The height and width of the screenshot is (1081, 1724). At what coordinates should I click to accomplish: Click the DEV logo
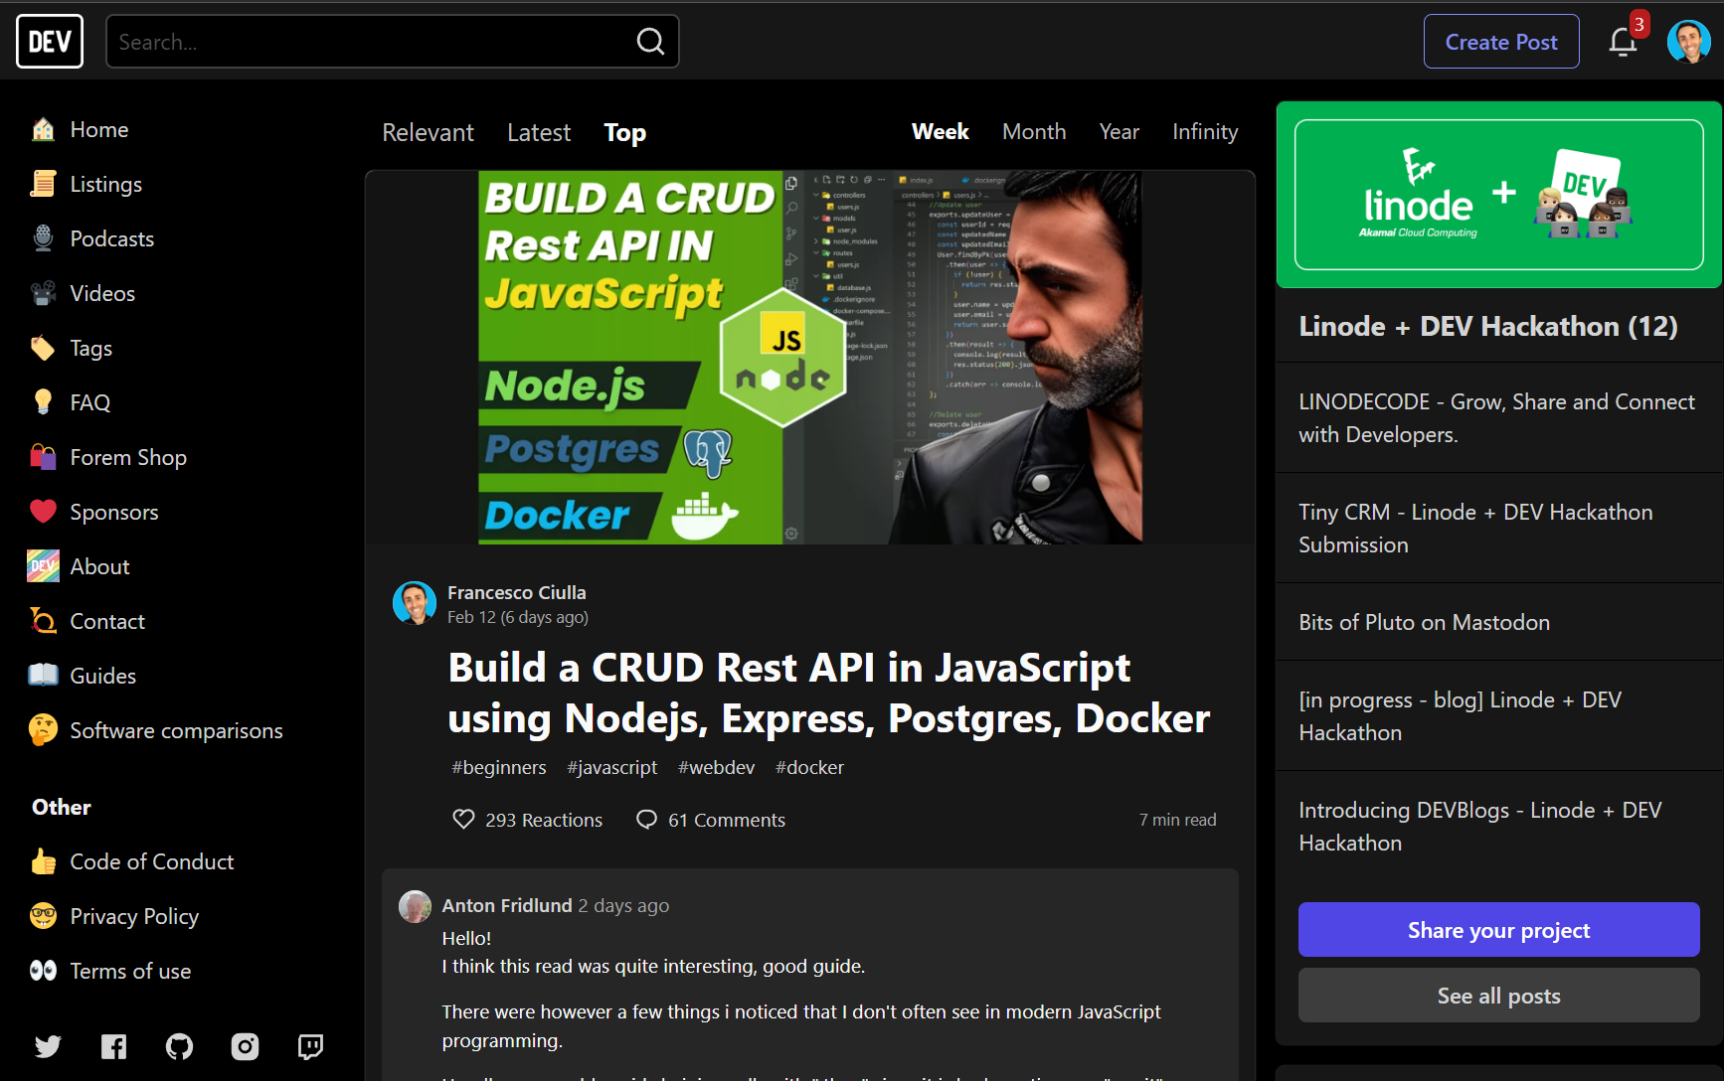[x=50, y=42]
